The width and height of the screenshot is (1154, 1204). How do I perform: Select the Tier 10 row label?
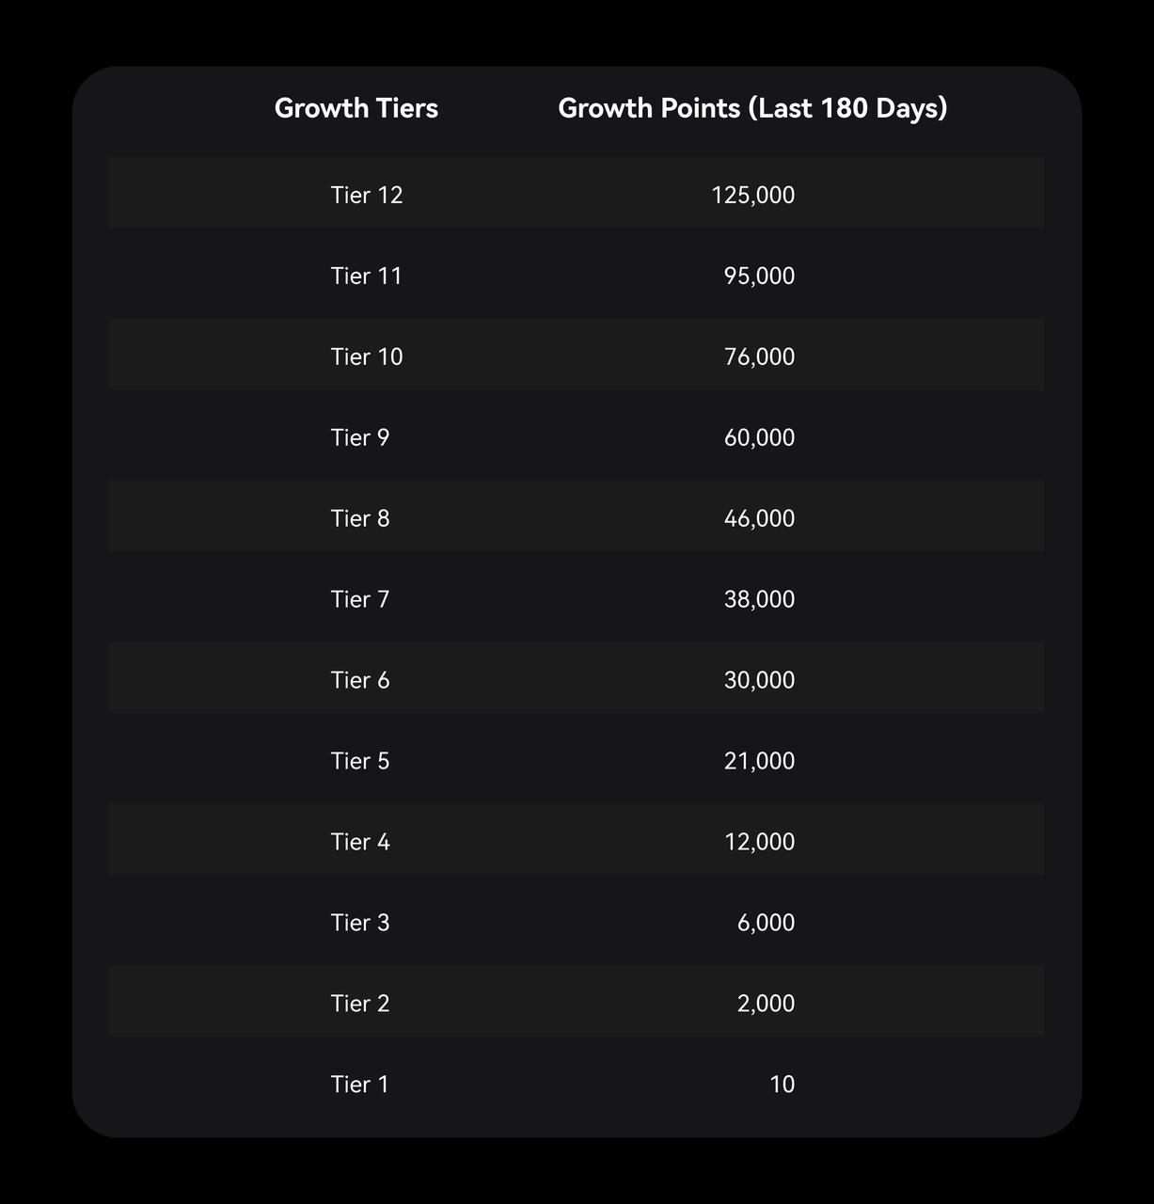pyautogui.click(x=367, y=356)
